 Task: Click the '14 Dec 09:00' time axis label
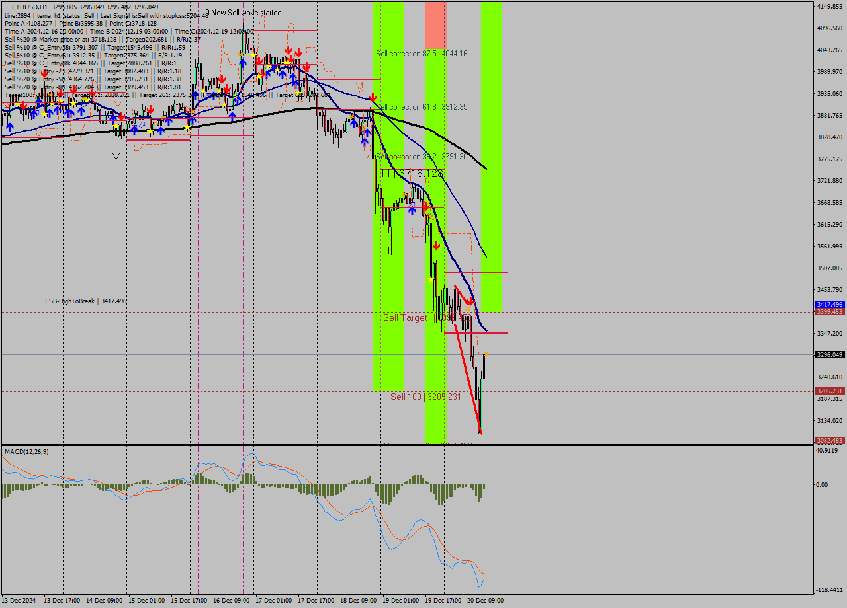click(105, 601)
